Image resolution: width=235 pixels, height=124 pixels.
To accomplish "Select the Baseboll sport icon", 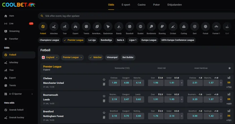I will (x=130, y=27).
